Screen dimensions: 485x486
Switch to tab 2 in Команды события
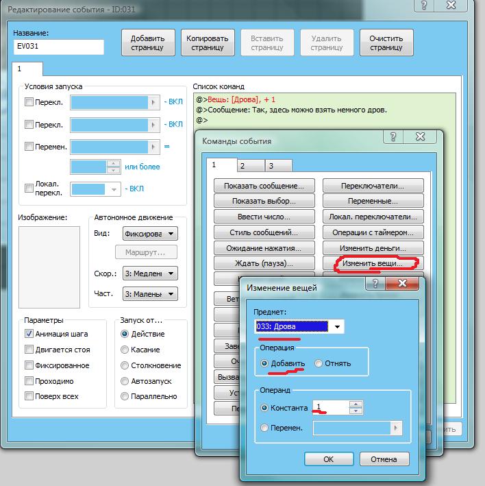(x=242, y=166)
